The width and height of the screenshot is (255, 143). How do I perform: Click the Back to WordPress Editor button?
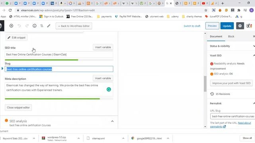(74, 26)
